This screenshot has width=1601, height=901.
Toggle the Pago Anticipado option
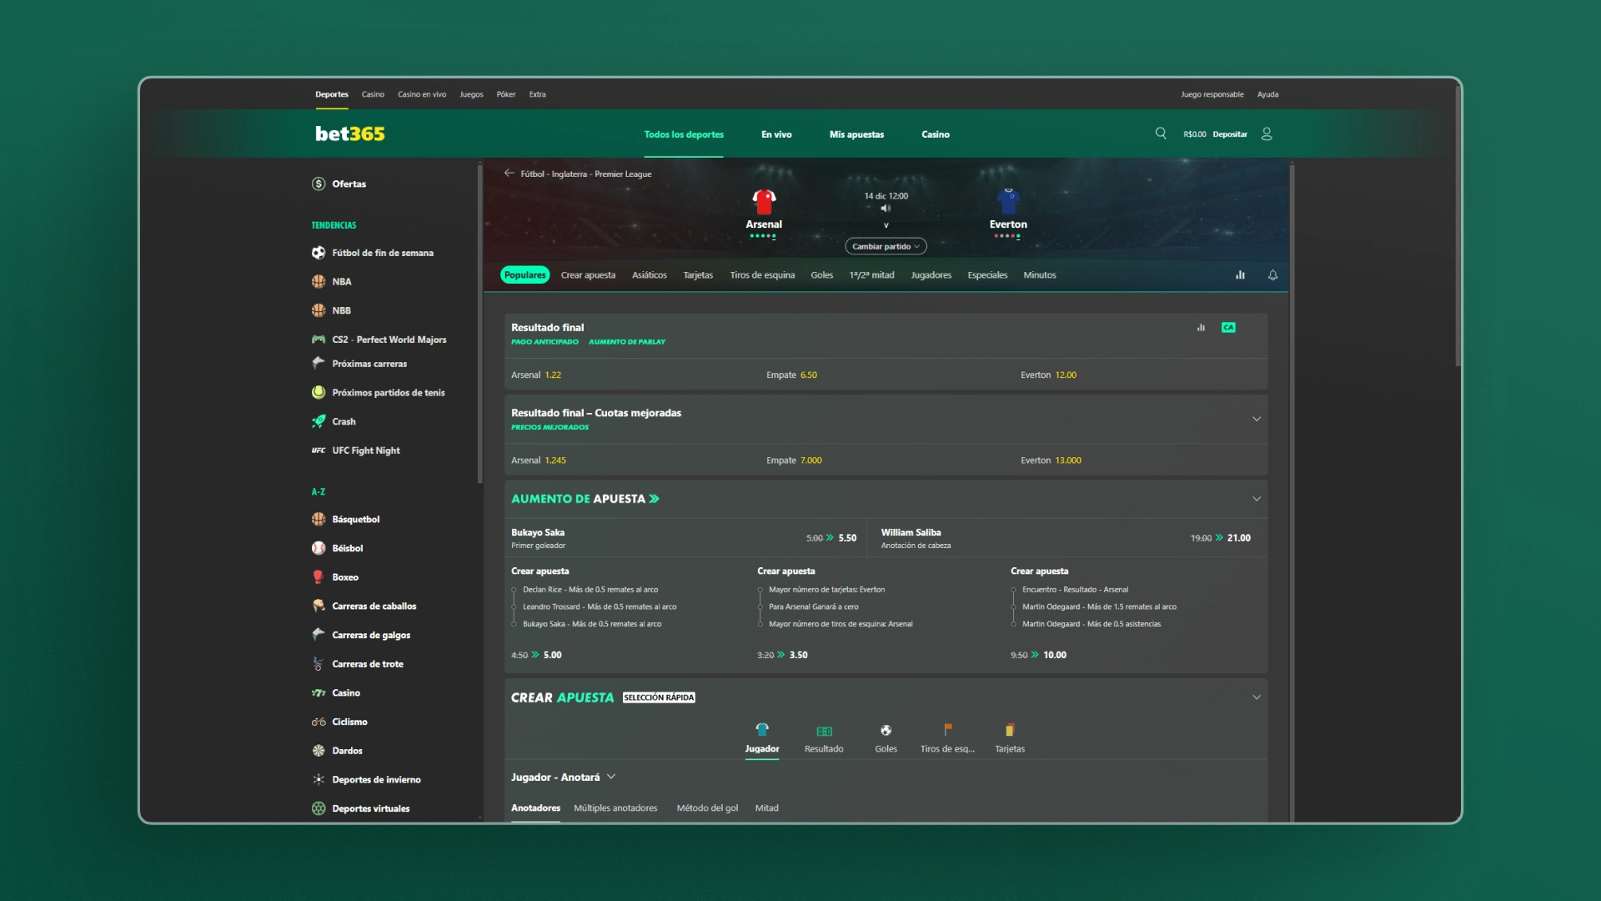click(x=543, y=341)
